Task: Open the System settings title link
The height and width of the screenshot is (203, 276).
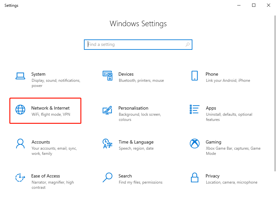Action: pyautogui.click(x=38, y=74)
